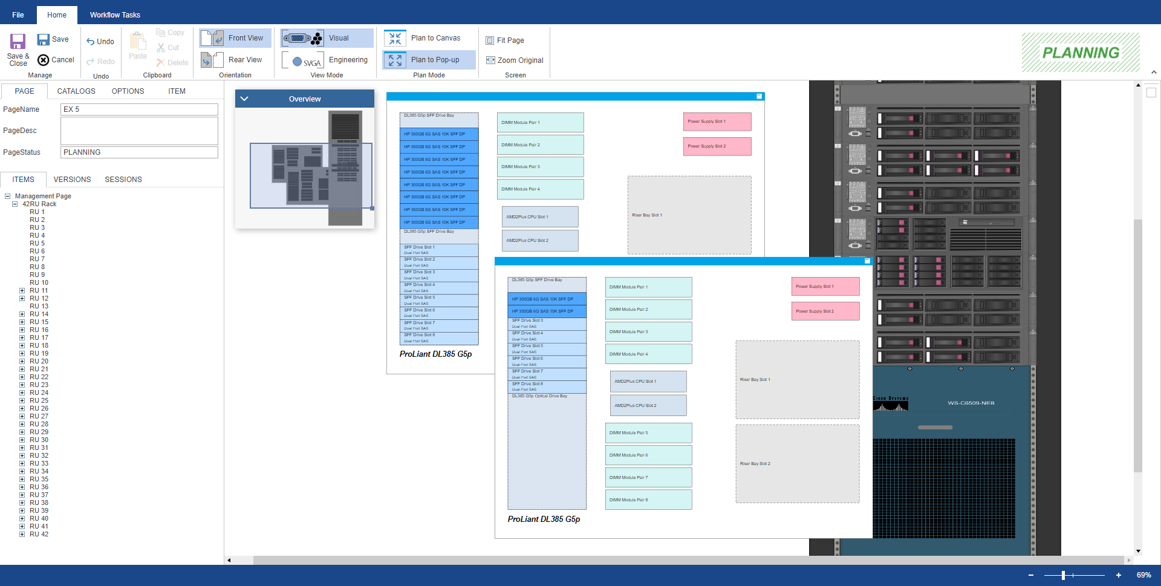Viewport: 1161px width, 586px height.
Task: Click the Plan to Canvas icon
Action: (395, 38)
